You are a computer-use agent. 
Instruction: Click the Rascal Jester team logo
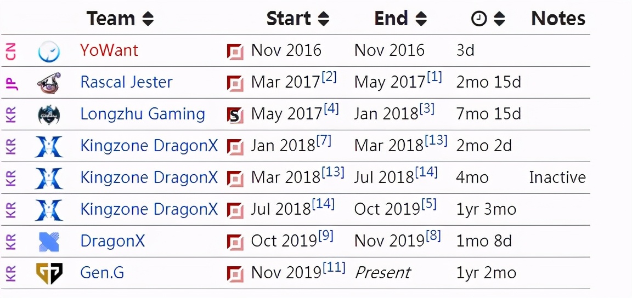pos(49,83)
